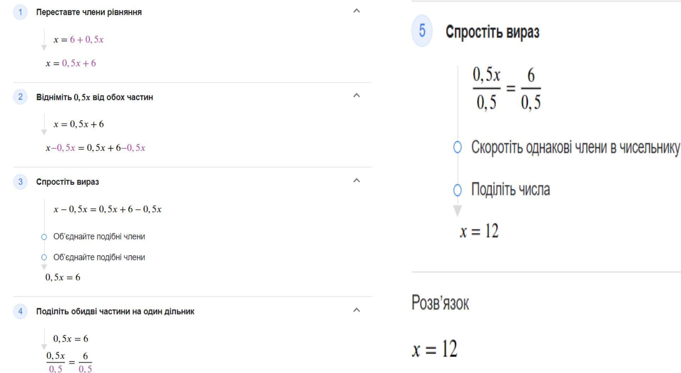Viewport: 681px width, 373px height.
Task: Collapse step 2 using its chevron arrow
Action: (357, 96)
